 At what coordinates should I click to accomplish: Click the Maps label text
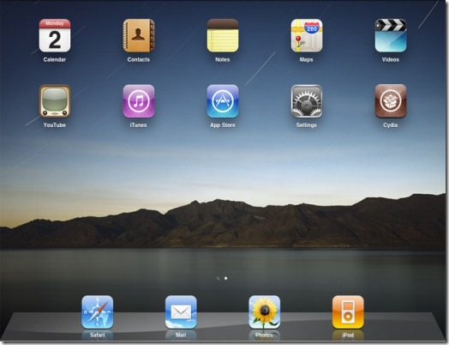(x=307, y=60)
